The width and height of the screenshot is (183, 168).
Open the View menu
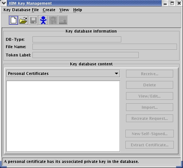click(x=64, y=10)
